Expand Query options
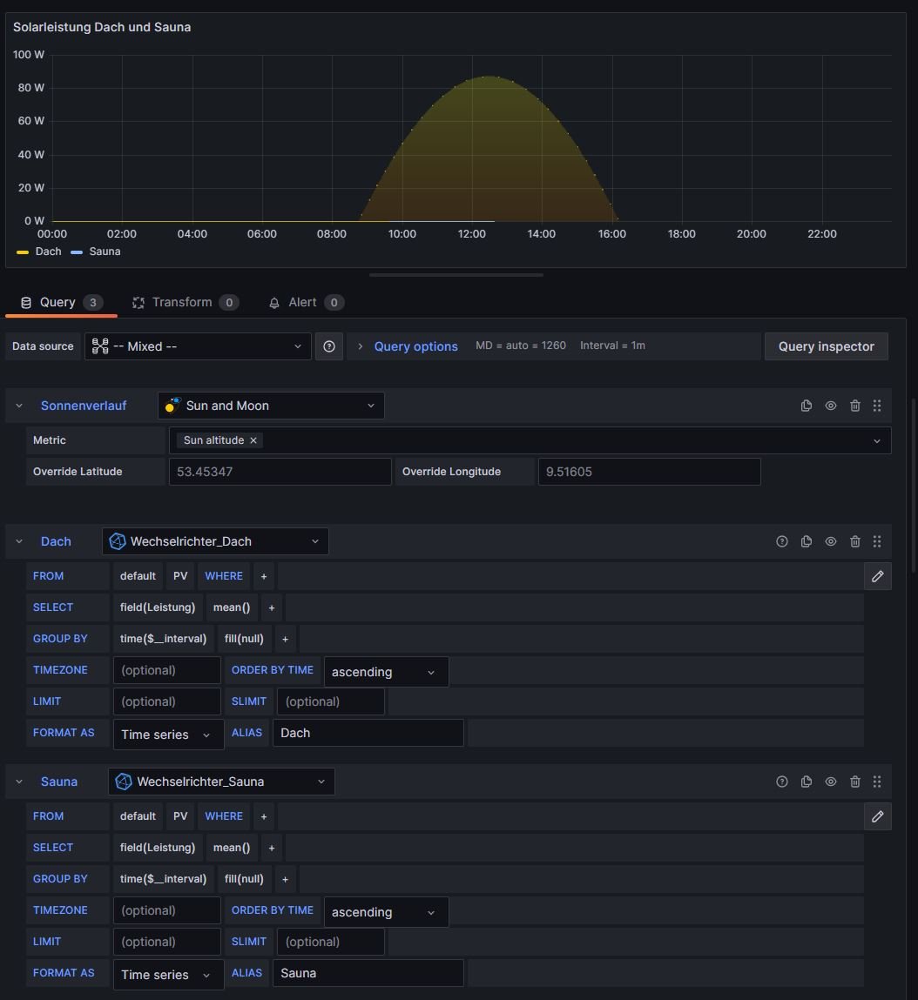918x1000 pixels. point(415,346)
